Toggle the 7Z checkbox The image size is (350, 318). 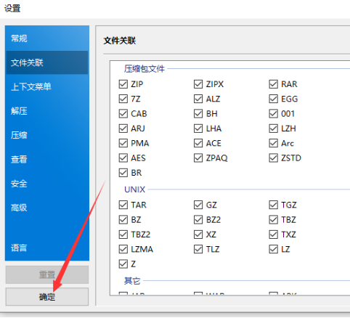click(123, 99)
